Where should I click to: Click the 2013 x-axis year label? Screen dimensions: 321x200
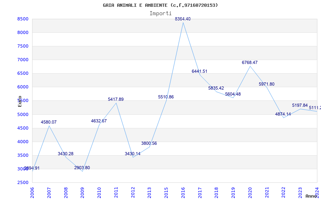pyautogui.click(x=149, y=193)
